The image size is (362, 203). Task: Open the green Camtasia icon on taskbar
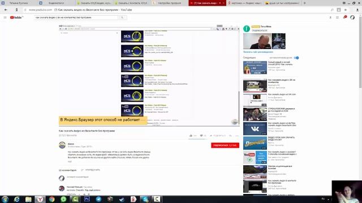pos(75,199)
